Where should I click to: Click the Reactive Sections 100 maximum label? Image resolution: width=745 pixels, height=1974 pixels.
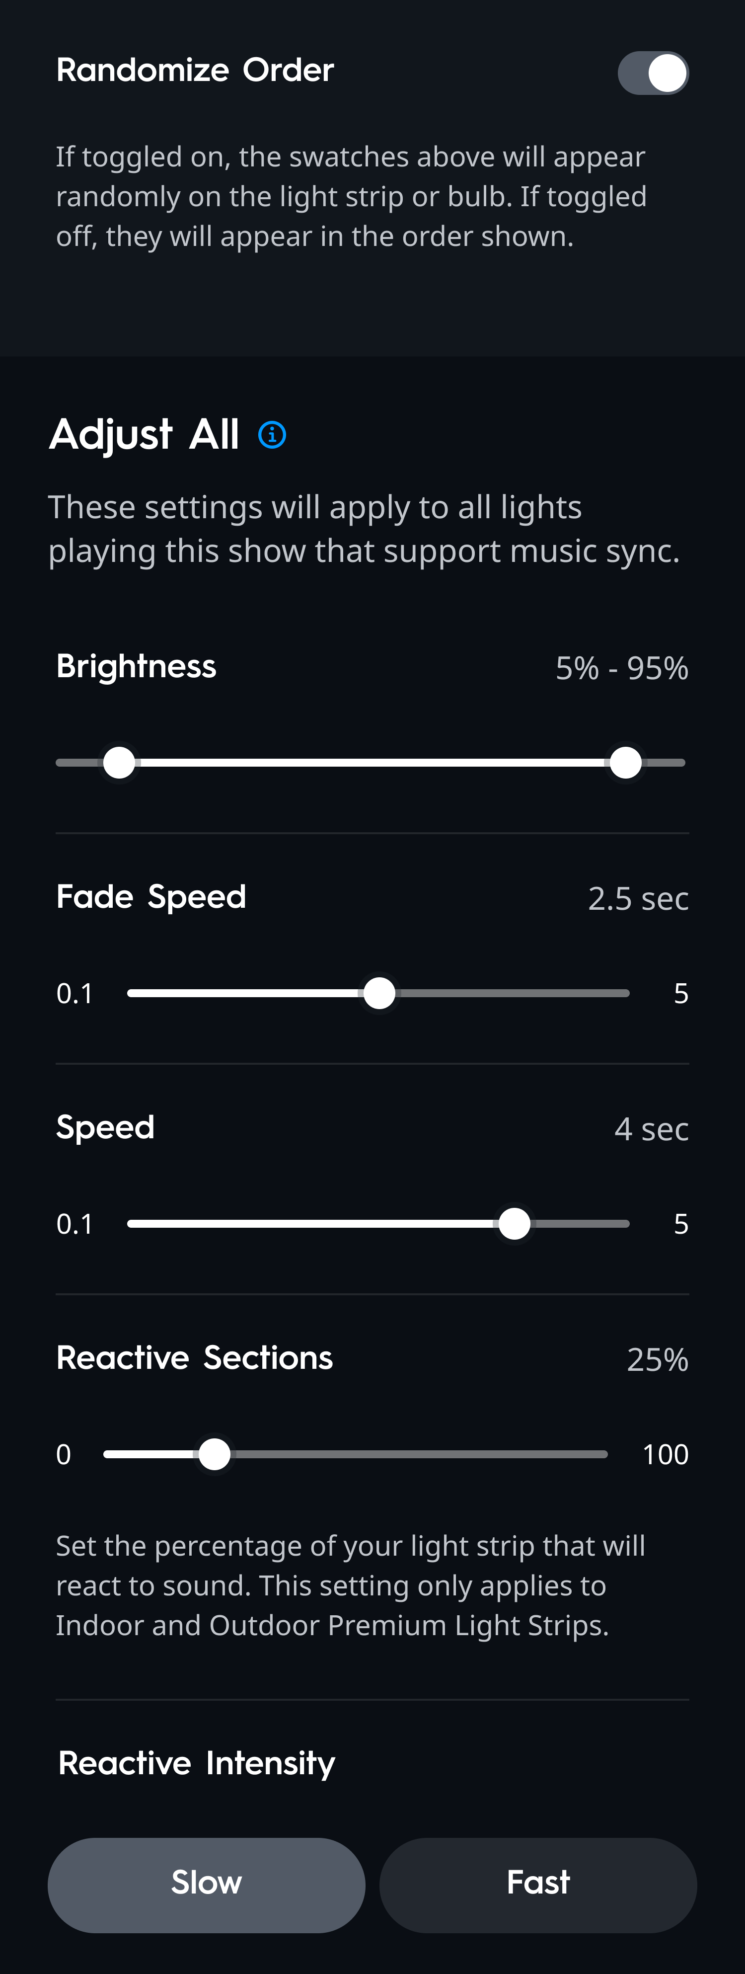coord(665,1454)
